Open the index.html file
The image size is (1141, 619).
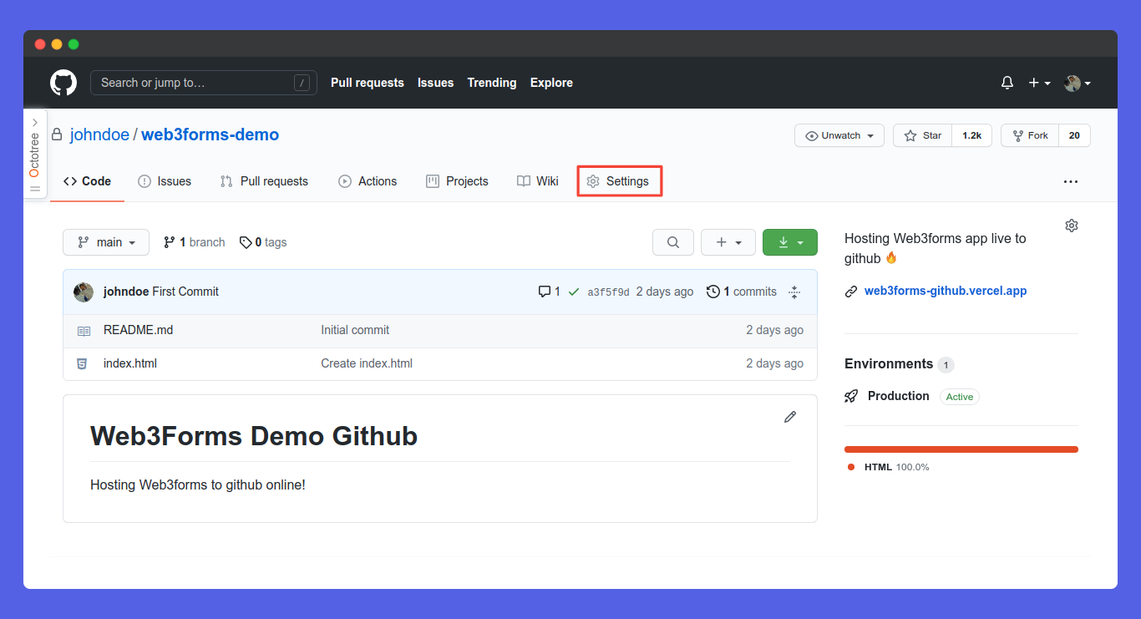(x=130, y=363)
